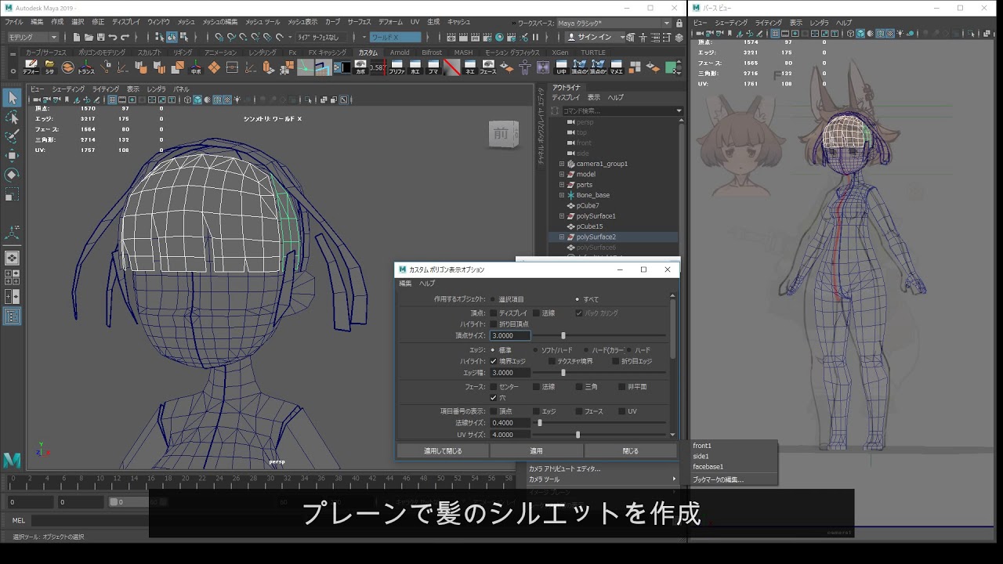1003x564 pixels.
Task: Expand camera1_group1 in the outliner
Action: (562, 164)
